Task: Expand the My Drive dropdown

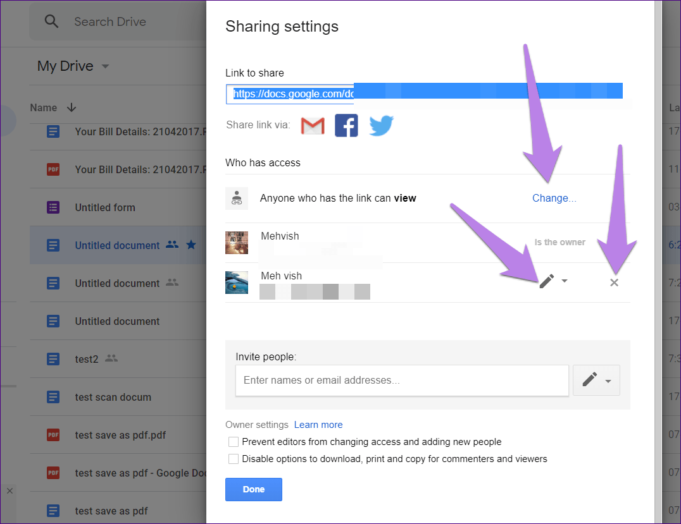Action: coord(105,66)
